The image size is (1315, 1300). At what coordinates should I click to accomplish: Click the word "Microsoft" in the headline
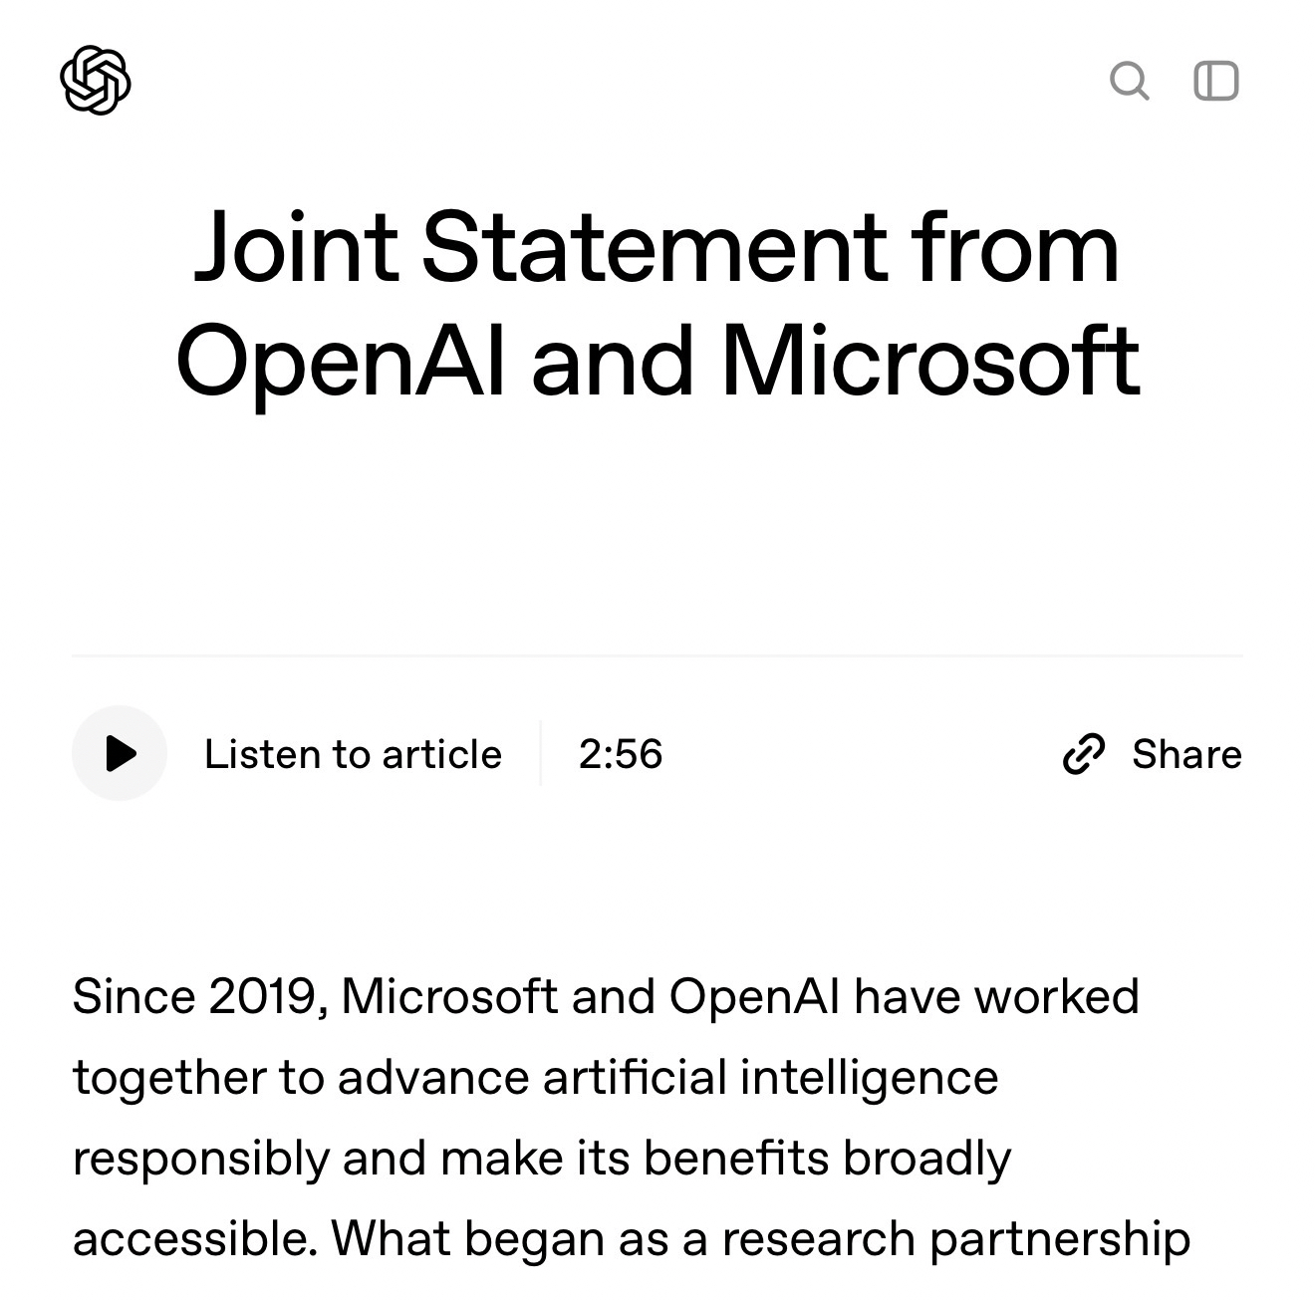click(929, 361)
